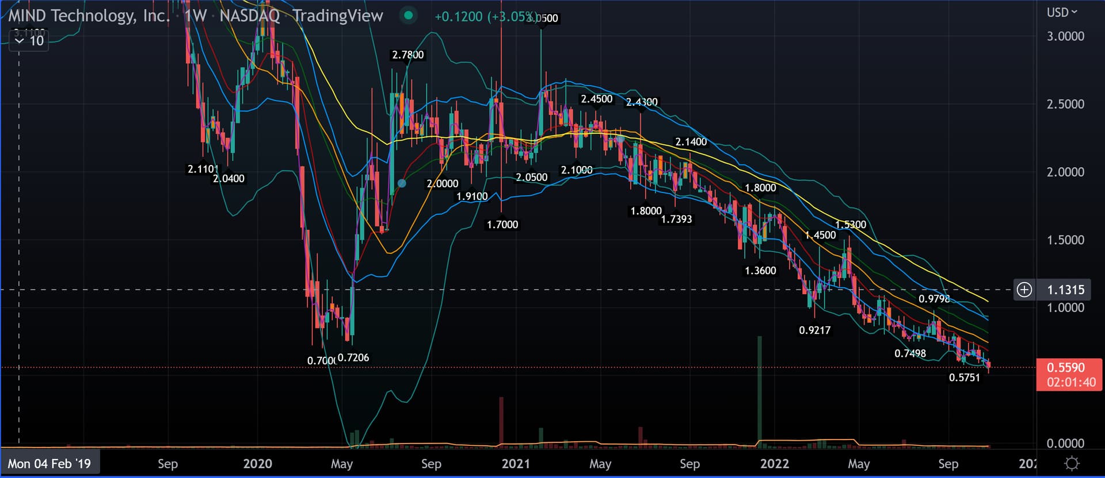1105x478 pixels.
Task: Click the green market status dot
Action: click(x=408, y=16)
